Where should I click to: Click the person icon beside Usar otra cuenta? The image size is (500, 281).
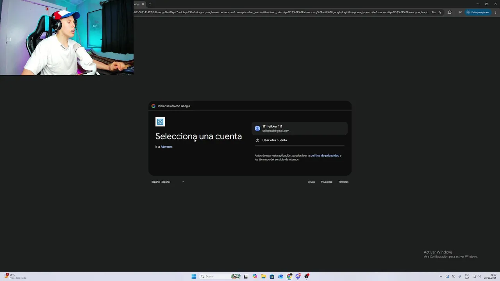pos(257,140)
